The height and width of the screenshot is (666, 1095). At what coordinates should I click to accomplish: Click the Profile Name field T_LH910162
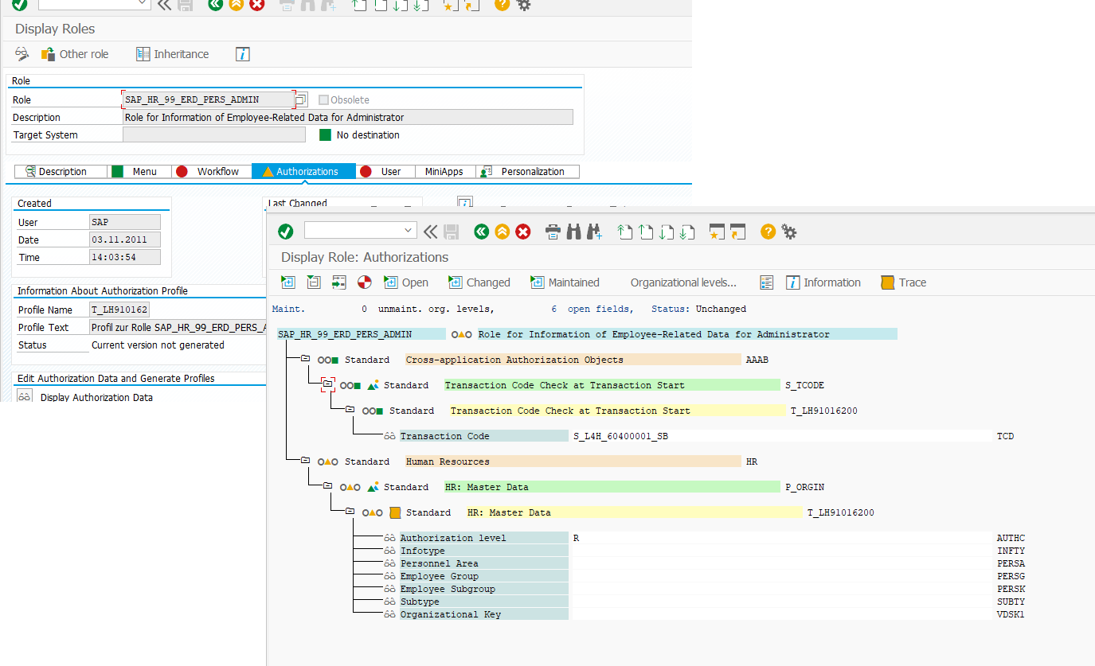point(119,310)
